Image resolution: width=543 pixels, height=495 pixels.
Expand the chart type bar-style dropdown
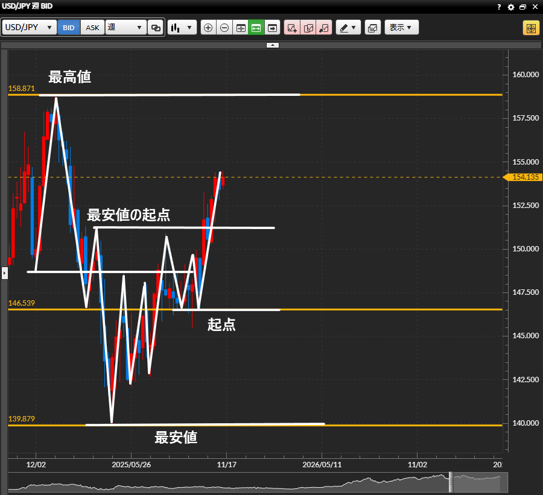click(x=182, y=28)
